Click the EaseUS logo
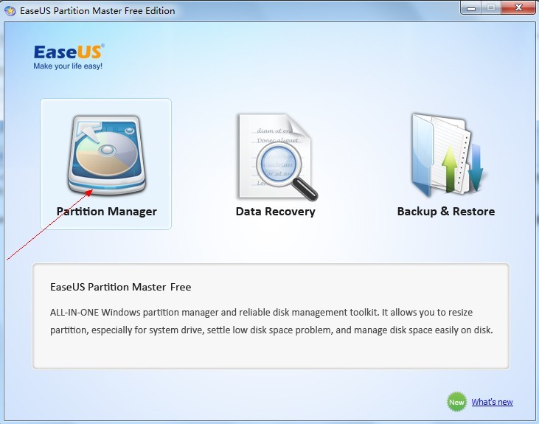This screenshot has height=424, width=539. click(x=69, y=52)
